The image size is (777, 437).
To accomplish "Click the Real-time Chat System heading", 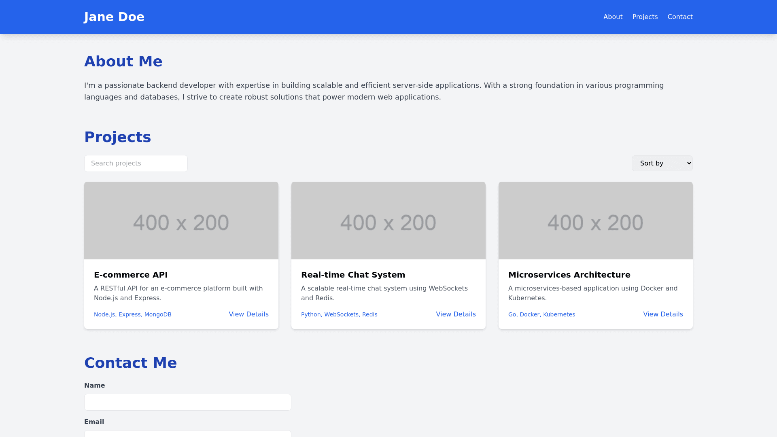I will click(x=353, y=275).
